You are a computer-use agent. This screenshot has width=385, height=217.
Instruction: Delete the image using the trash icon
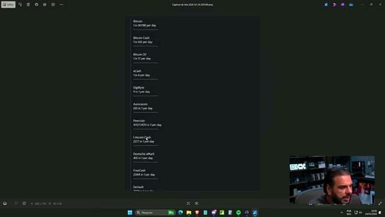(28, 4)
